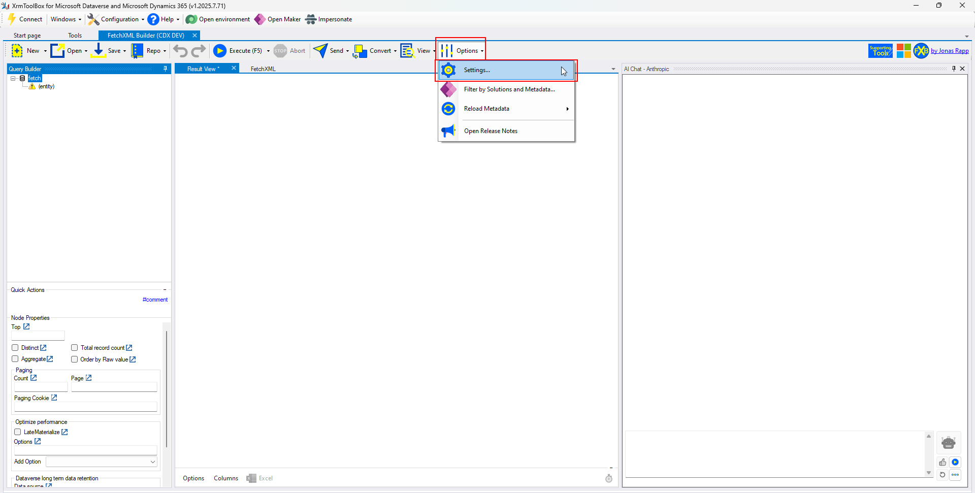Expand the Open button dropdown arrow
Viewport: 975px width, 493px height.
(86, 51)
